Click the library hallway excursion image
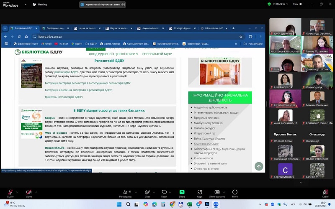 (x=220, y=74)
